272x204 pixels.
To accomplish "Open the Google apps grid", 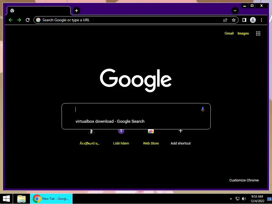I will click(x=258, y=33).
